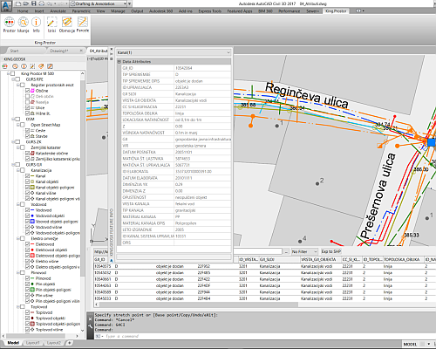Screen dimensions: 436x349
Task: Toggle the Občine layer checkbox
Action: [28, 91]
